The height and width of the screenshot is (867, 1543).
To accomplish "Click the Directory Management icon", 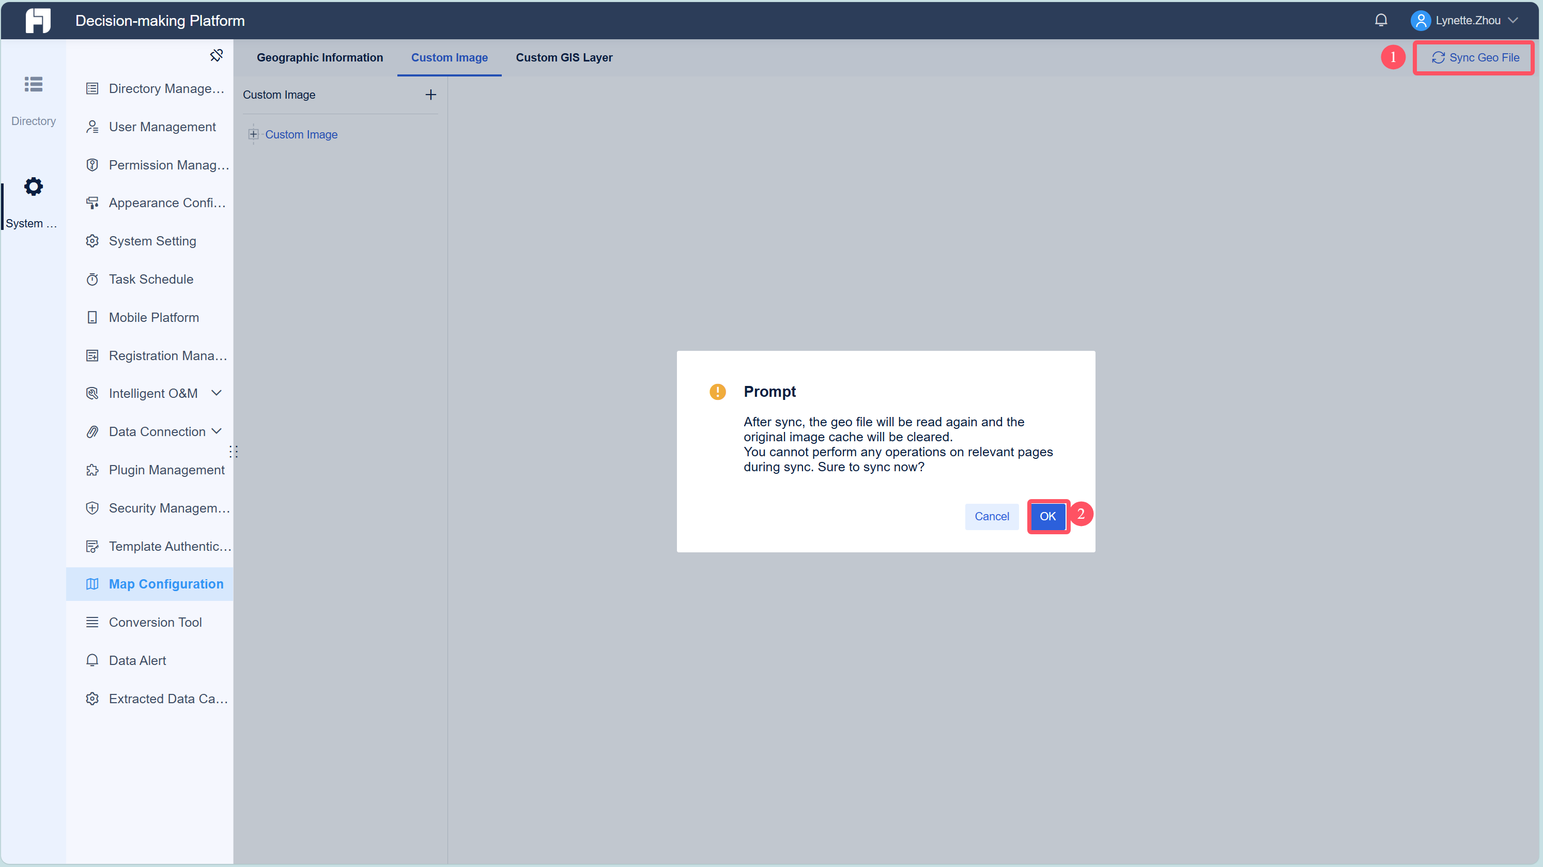I will pos(92,89).
